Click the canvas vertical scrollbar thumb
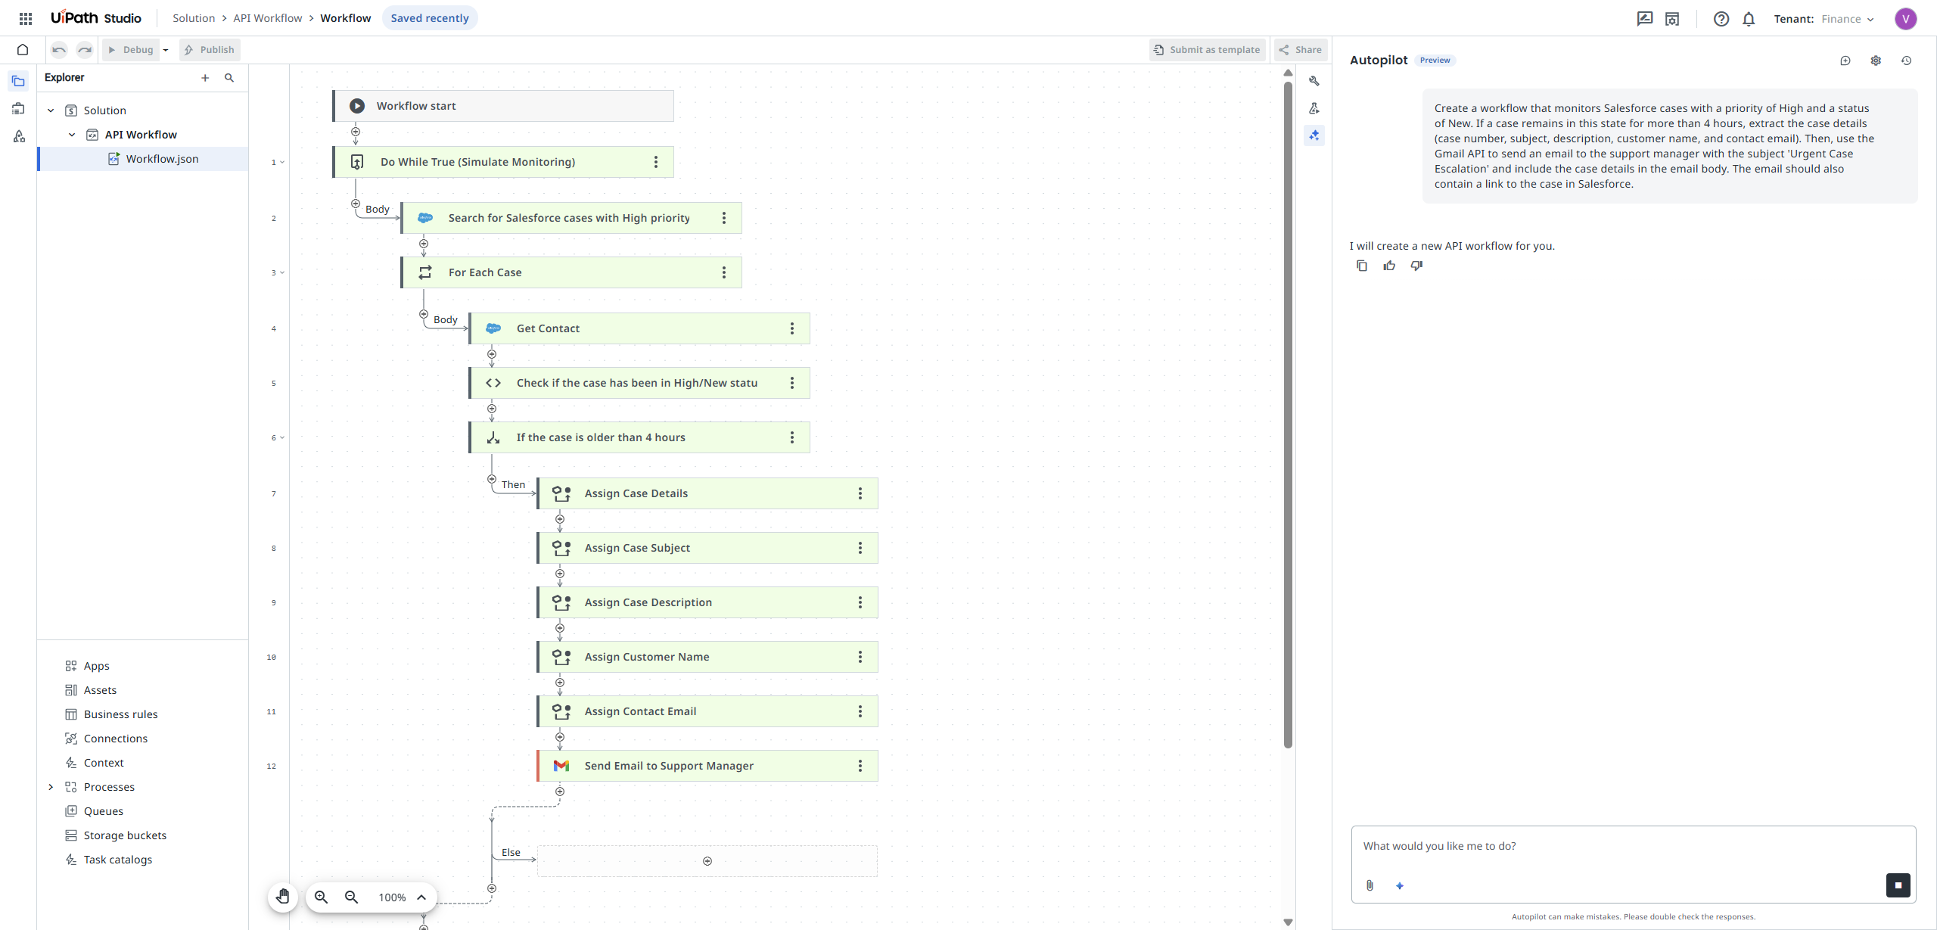Screen dimensions: 1937x930 click(x=1288, y=415)
